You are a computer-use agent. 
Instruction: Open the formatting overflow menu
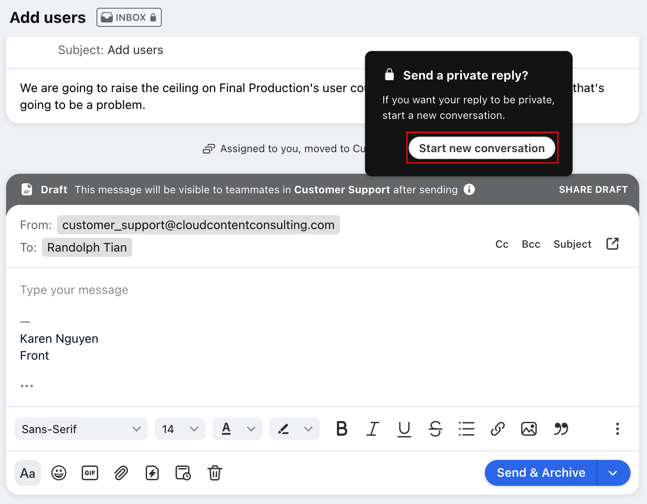617,429
